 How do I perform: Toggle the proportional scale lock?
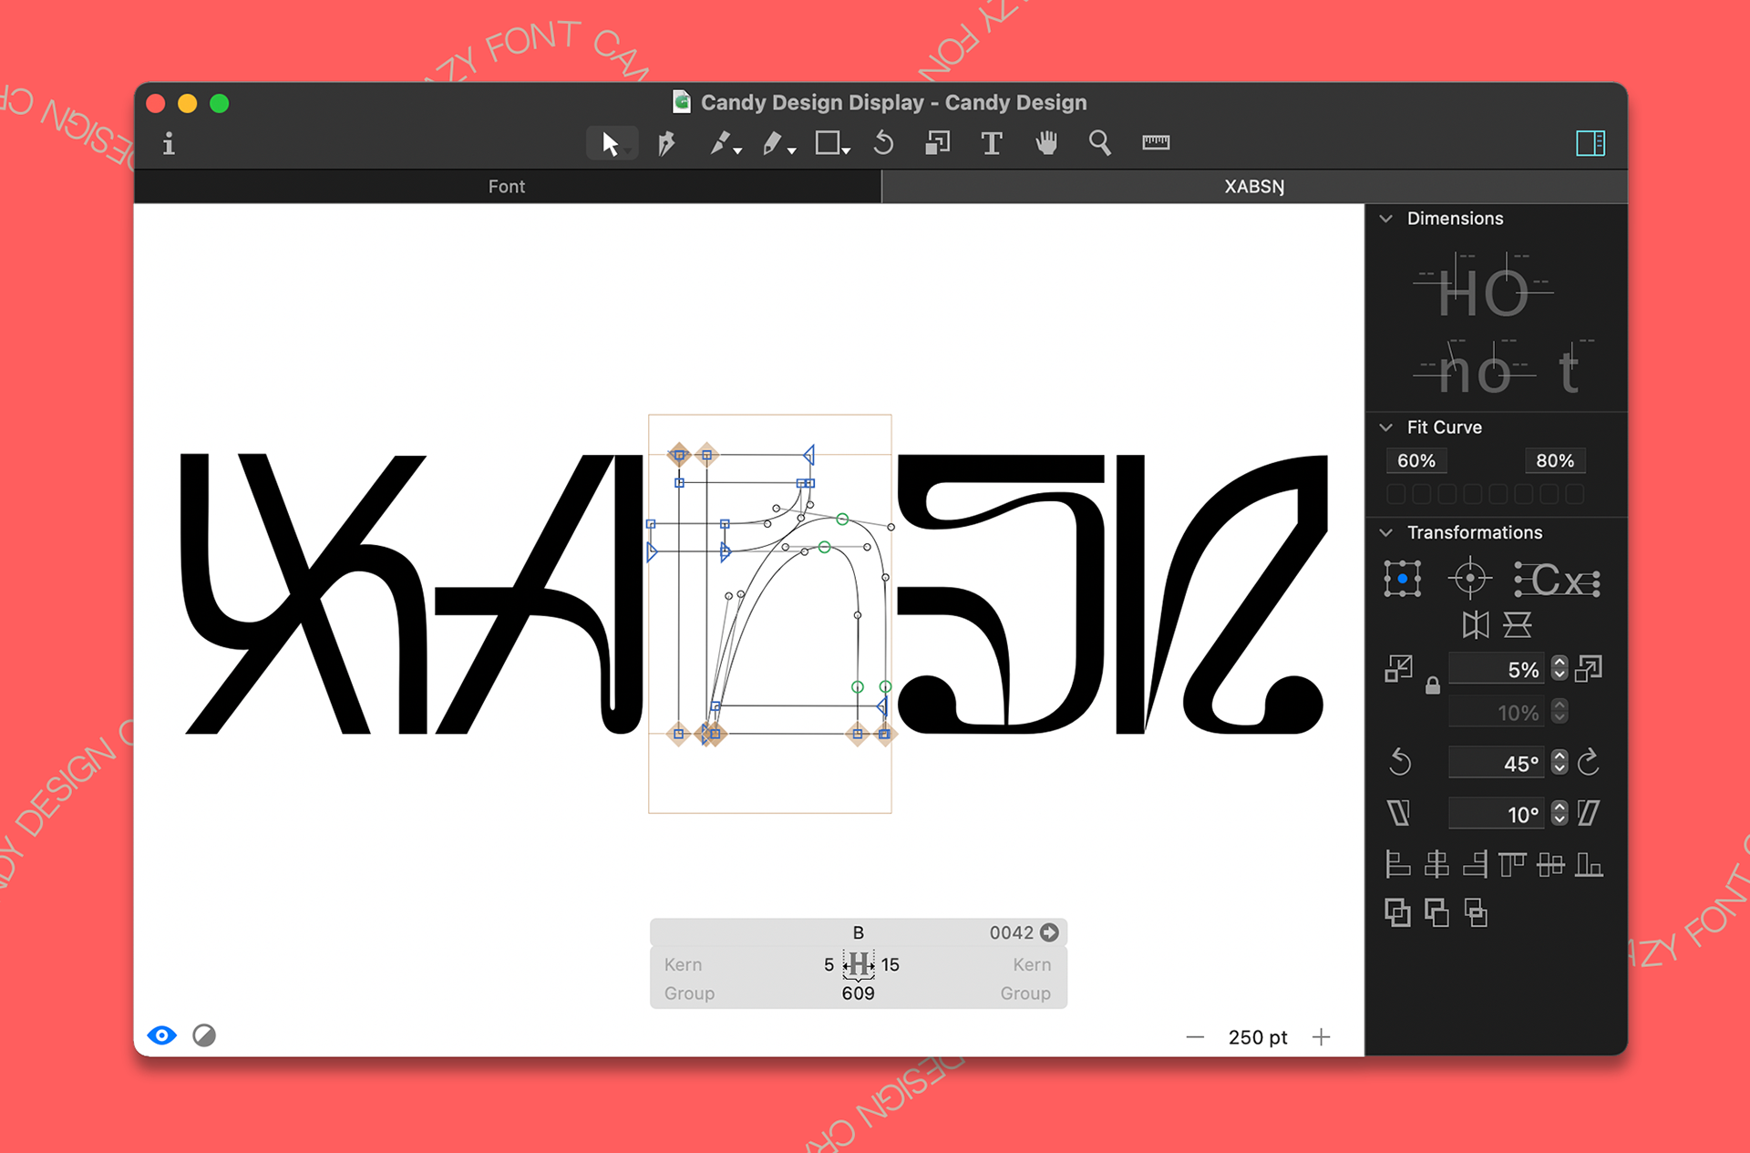1433,685
